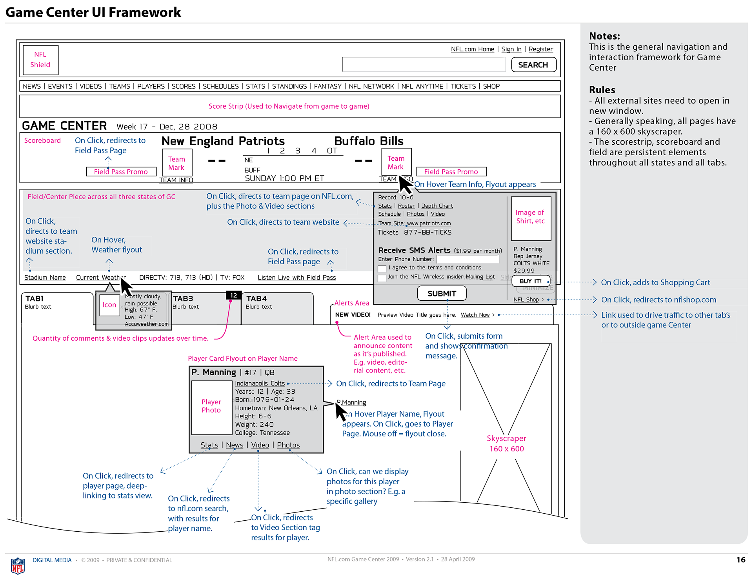Click the P.Manning player name link
This screenshot has width=753, height=576.
tap(352, 402)
